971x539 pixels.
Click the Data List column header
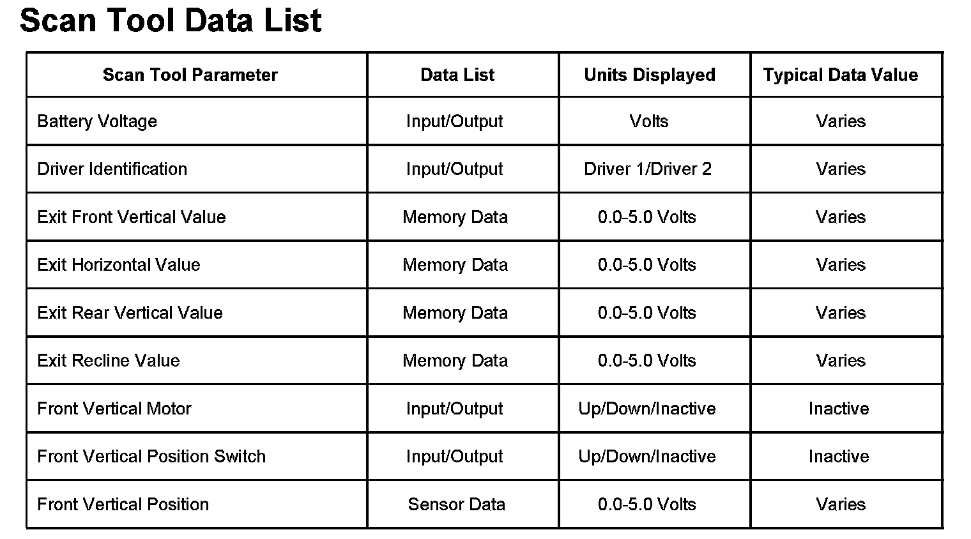(x=457, y=75)
